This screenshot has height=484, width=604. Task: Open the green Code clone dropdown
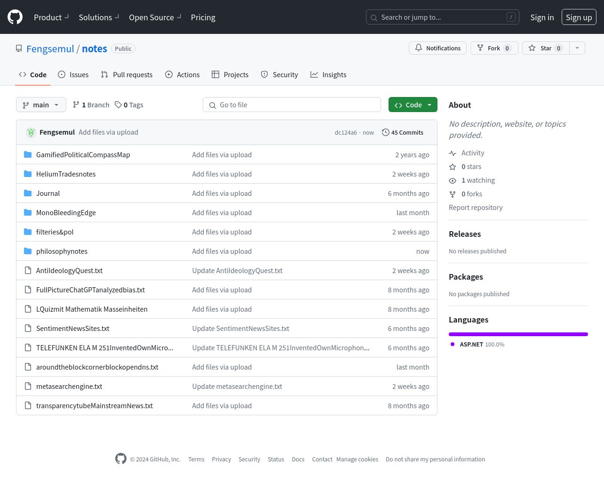(413, 105)
